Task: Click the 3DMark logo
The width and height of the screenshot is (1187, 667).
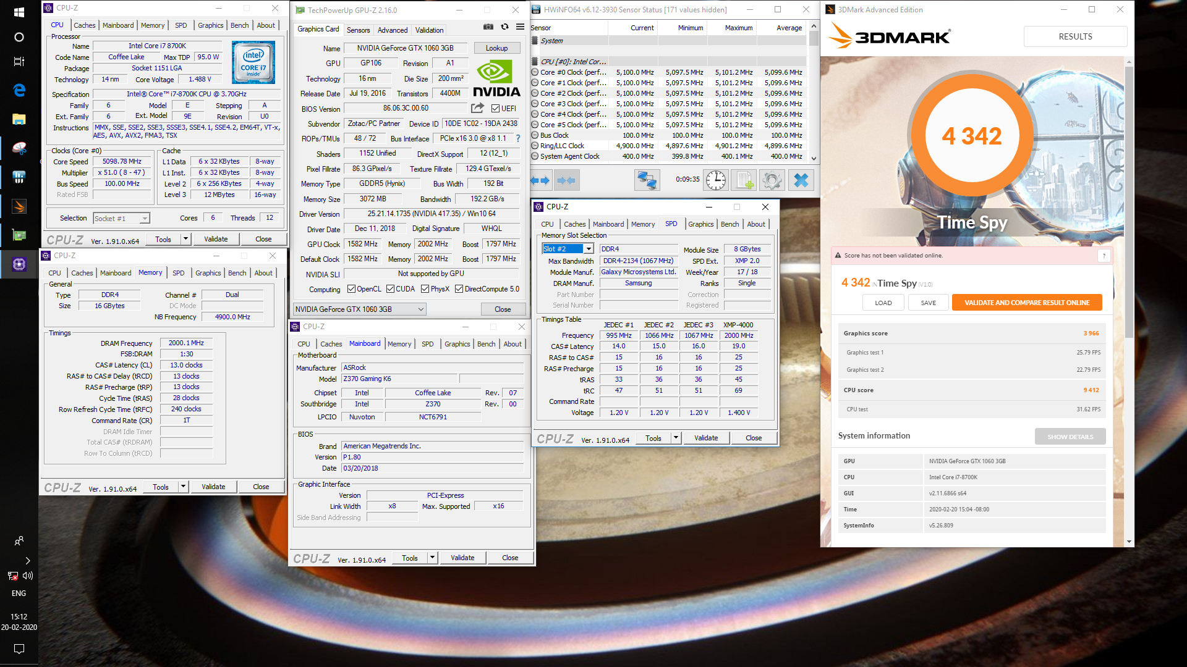Action: tap(889, 36)
